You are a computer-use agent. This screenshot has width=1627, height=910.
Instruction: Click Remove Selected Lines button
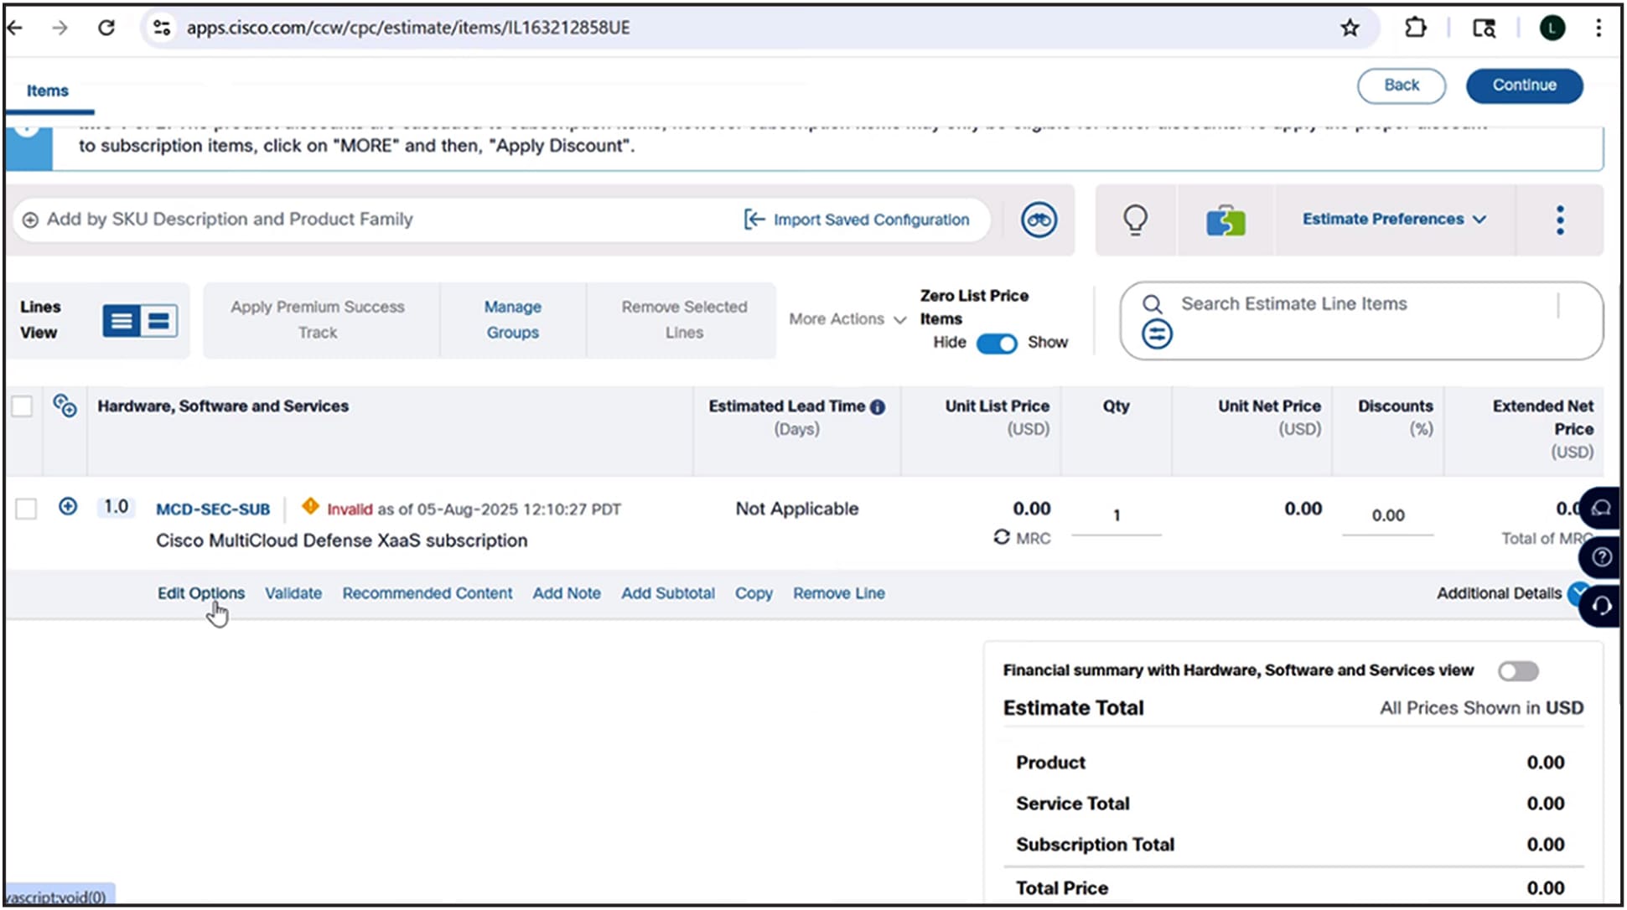[684, 320]
